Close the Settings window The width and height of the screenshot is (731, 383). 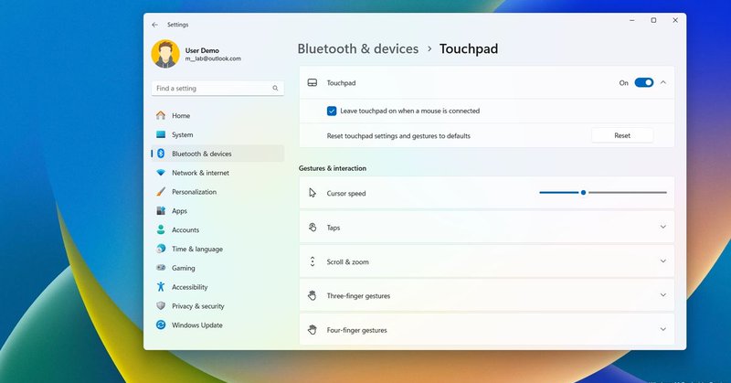click(x=675, y=20)
